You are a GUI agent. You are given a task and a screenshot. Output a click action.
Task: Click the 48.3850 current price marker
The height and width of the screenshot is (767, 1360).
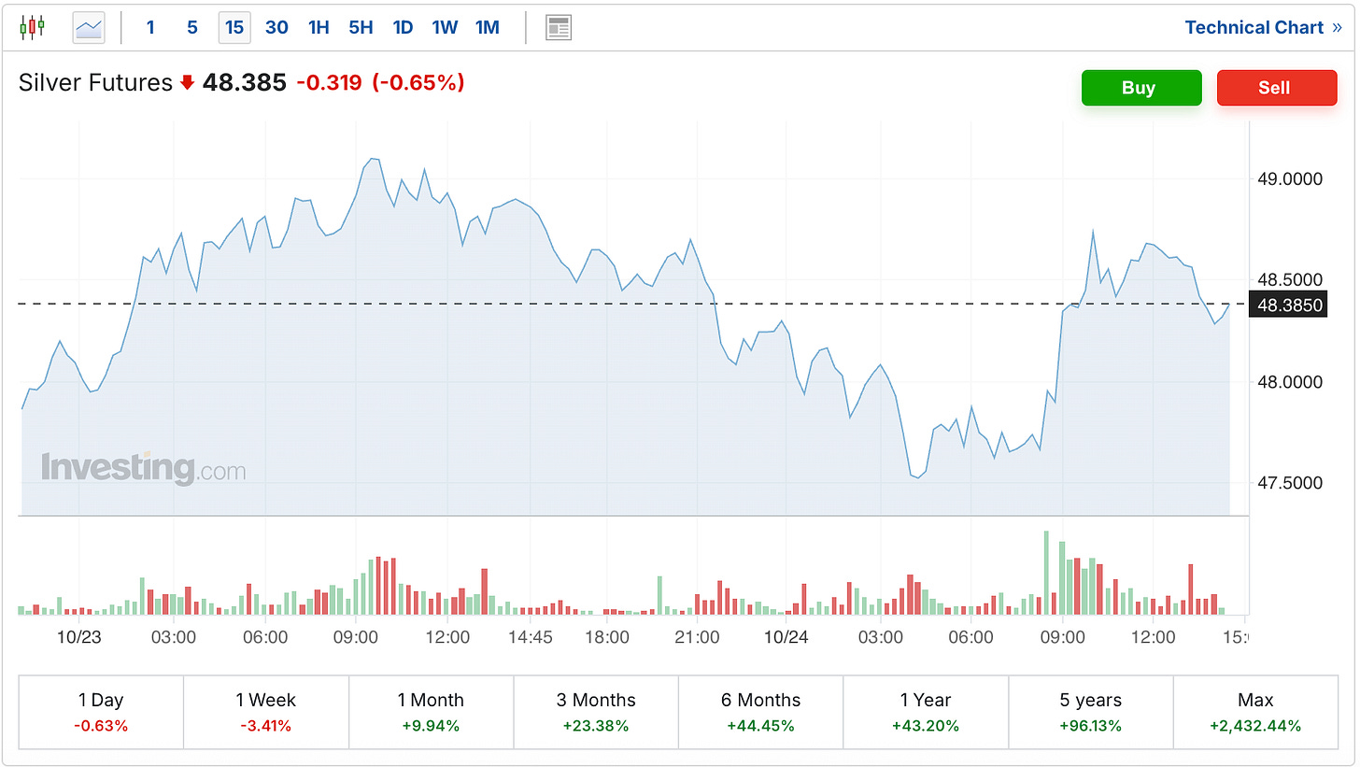point(1290,305)
